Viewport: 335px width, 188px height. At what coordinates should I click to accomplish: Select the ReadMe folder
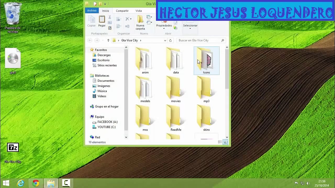(176, 118)
